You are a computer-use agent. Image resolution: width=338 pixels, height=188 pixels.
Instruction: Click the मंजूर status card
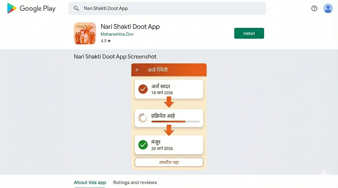(169, 145)
